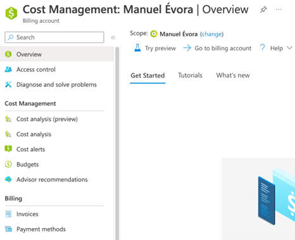This screenshot has width=295, height=240.
Task: Click the Overview dollar icon in sidebar
Action: click(8, 54)
